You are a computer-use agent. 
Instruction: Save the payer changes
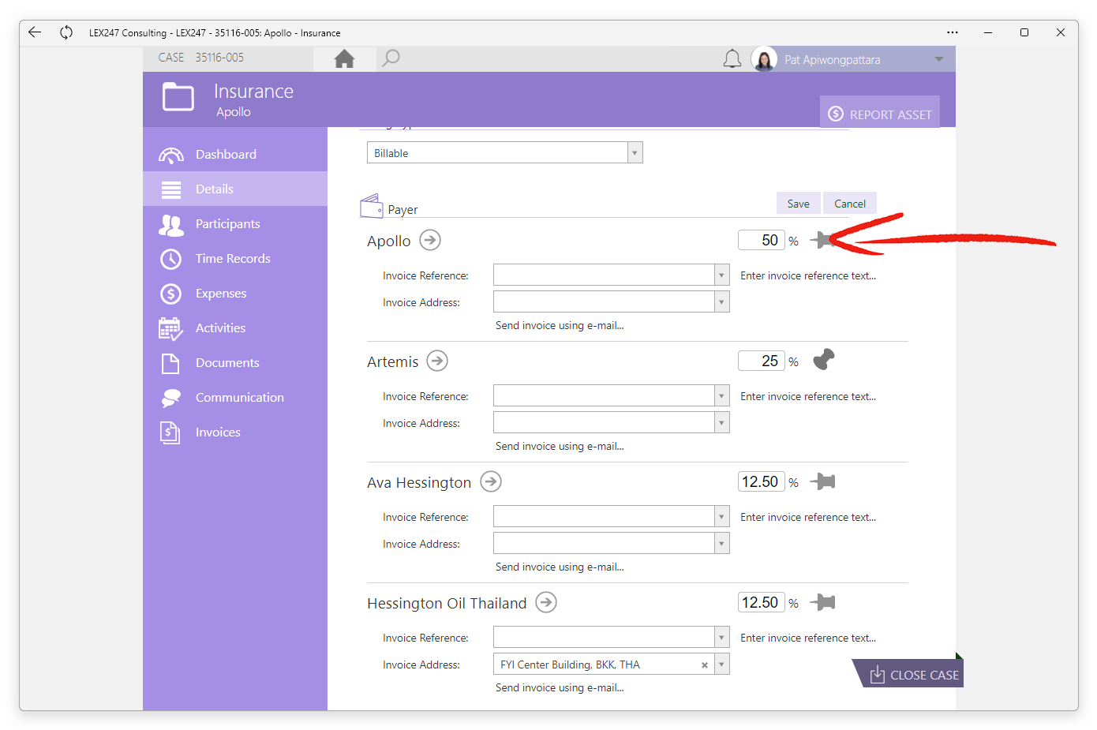(799, 204)
